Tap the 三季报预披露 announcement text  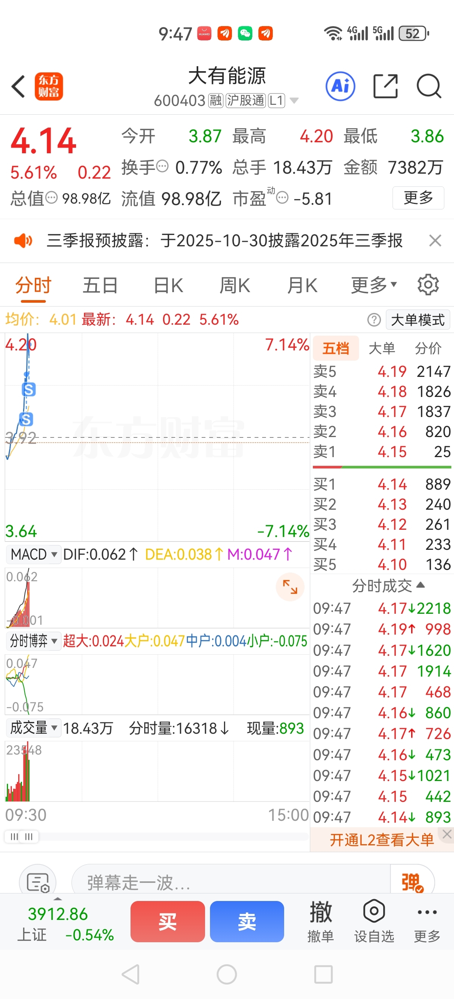pyautogui.click(x=225, y=240)
